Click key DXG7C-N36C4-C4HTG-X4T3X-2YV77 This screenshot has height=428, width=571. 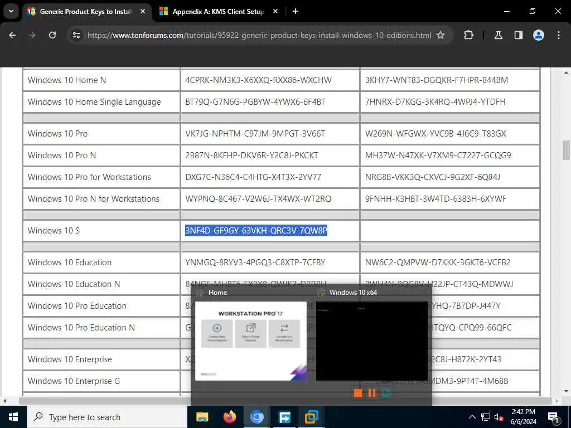click(253, 177)
